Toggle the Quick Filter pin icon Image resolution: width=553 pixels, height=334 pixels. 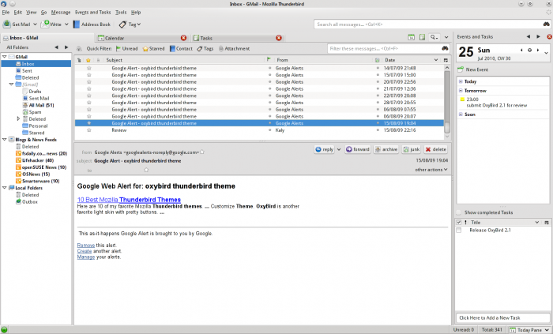[79, 49]
